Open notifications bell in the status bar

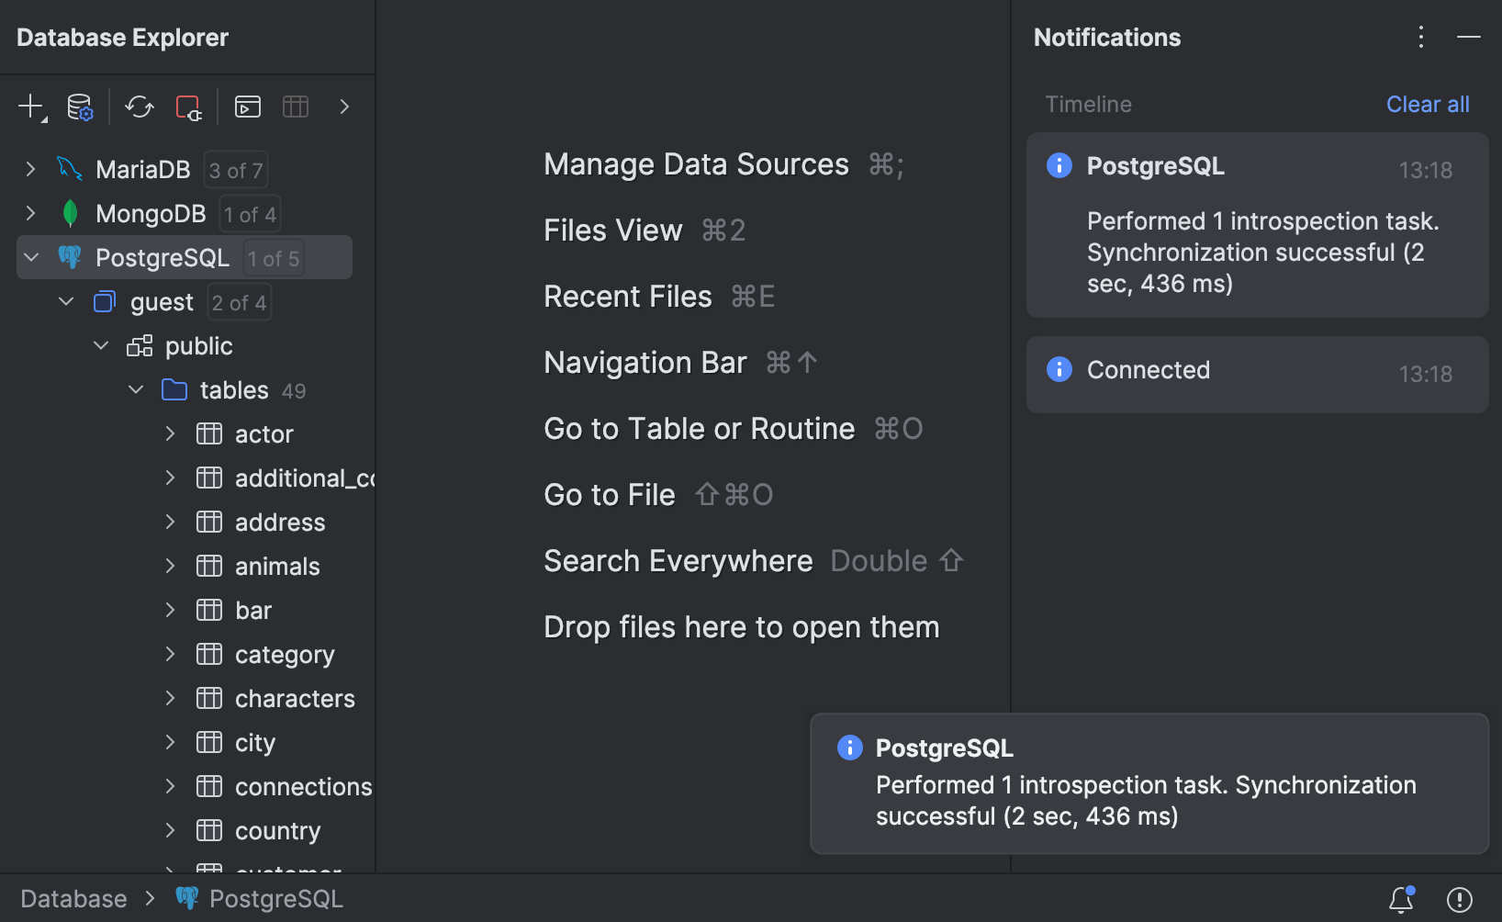1399,899
